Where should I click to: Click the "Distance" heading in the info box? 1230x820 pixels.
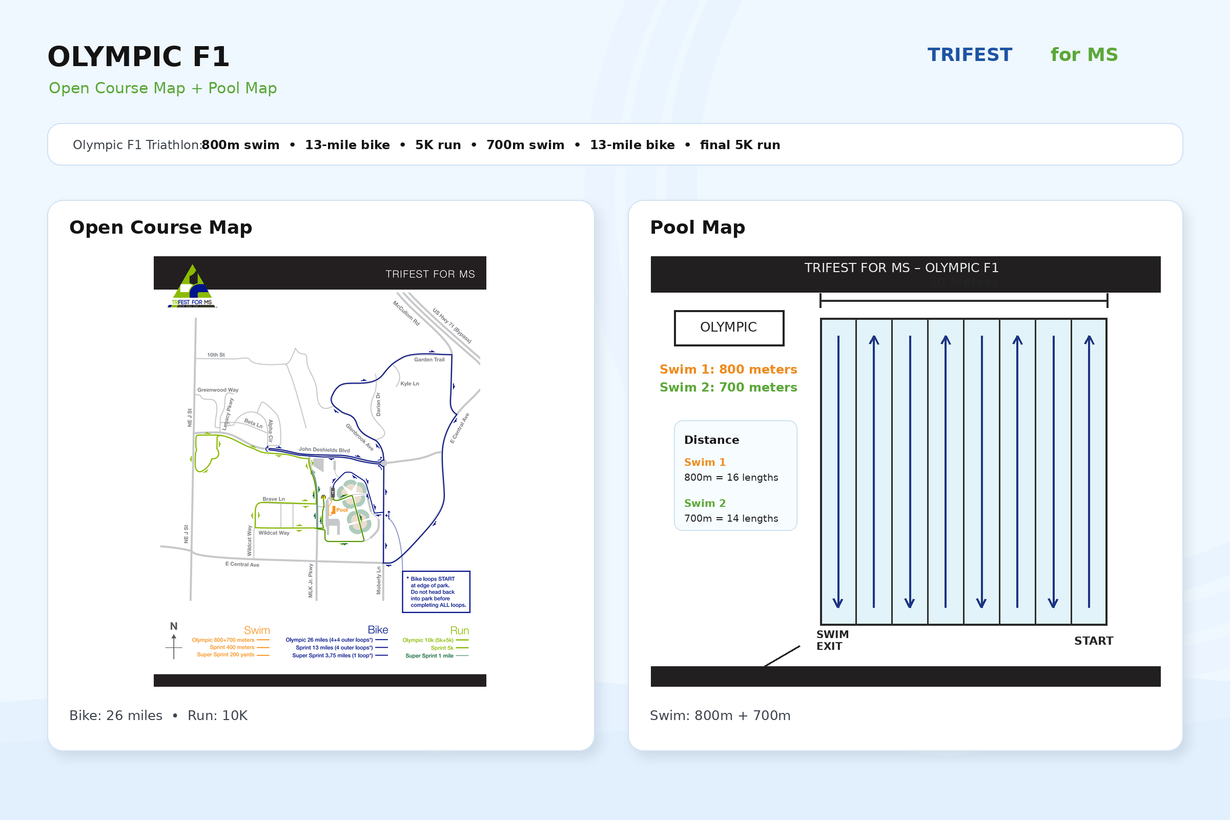tap(712, 440)
